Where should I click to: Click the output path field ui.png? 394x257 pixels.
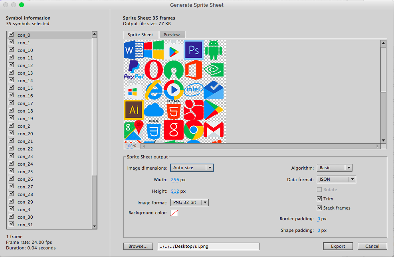coord(208,246)
